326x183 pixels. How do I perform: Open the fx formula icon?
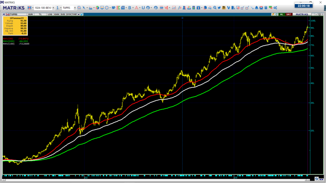tap(180, 8)
